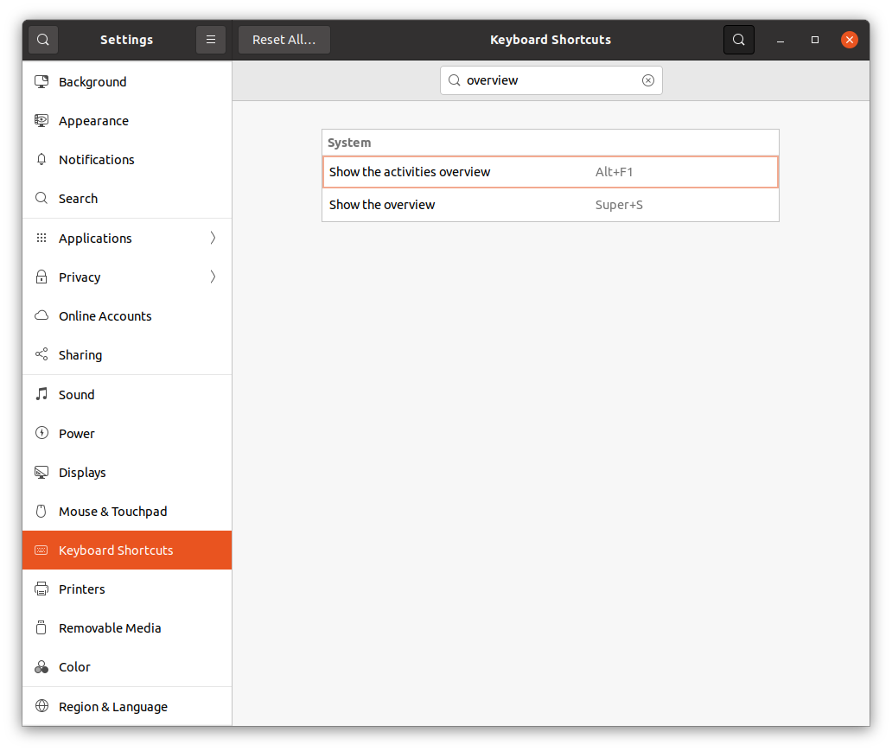Click the Sound music note icon
This screenshot has height=751, width=892.
pos(41,395)
